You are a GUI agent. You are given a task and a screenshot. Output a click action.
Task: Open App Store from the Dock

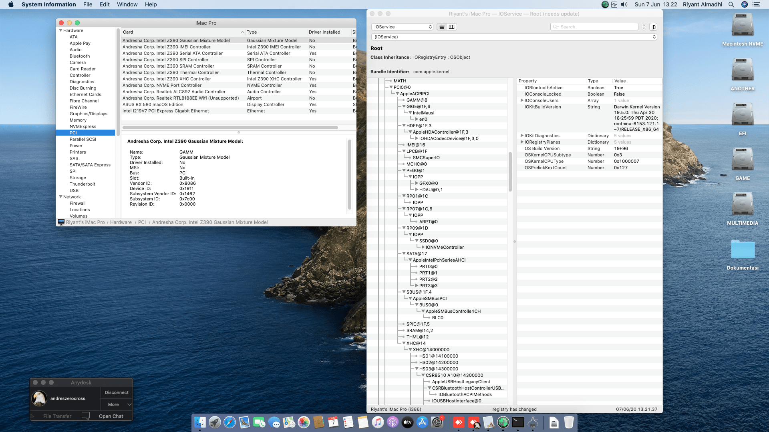point(422,422)
